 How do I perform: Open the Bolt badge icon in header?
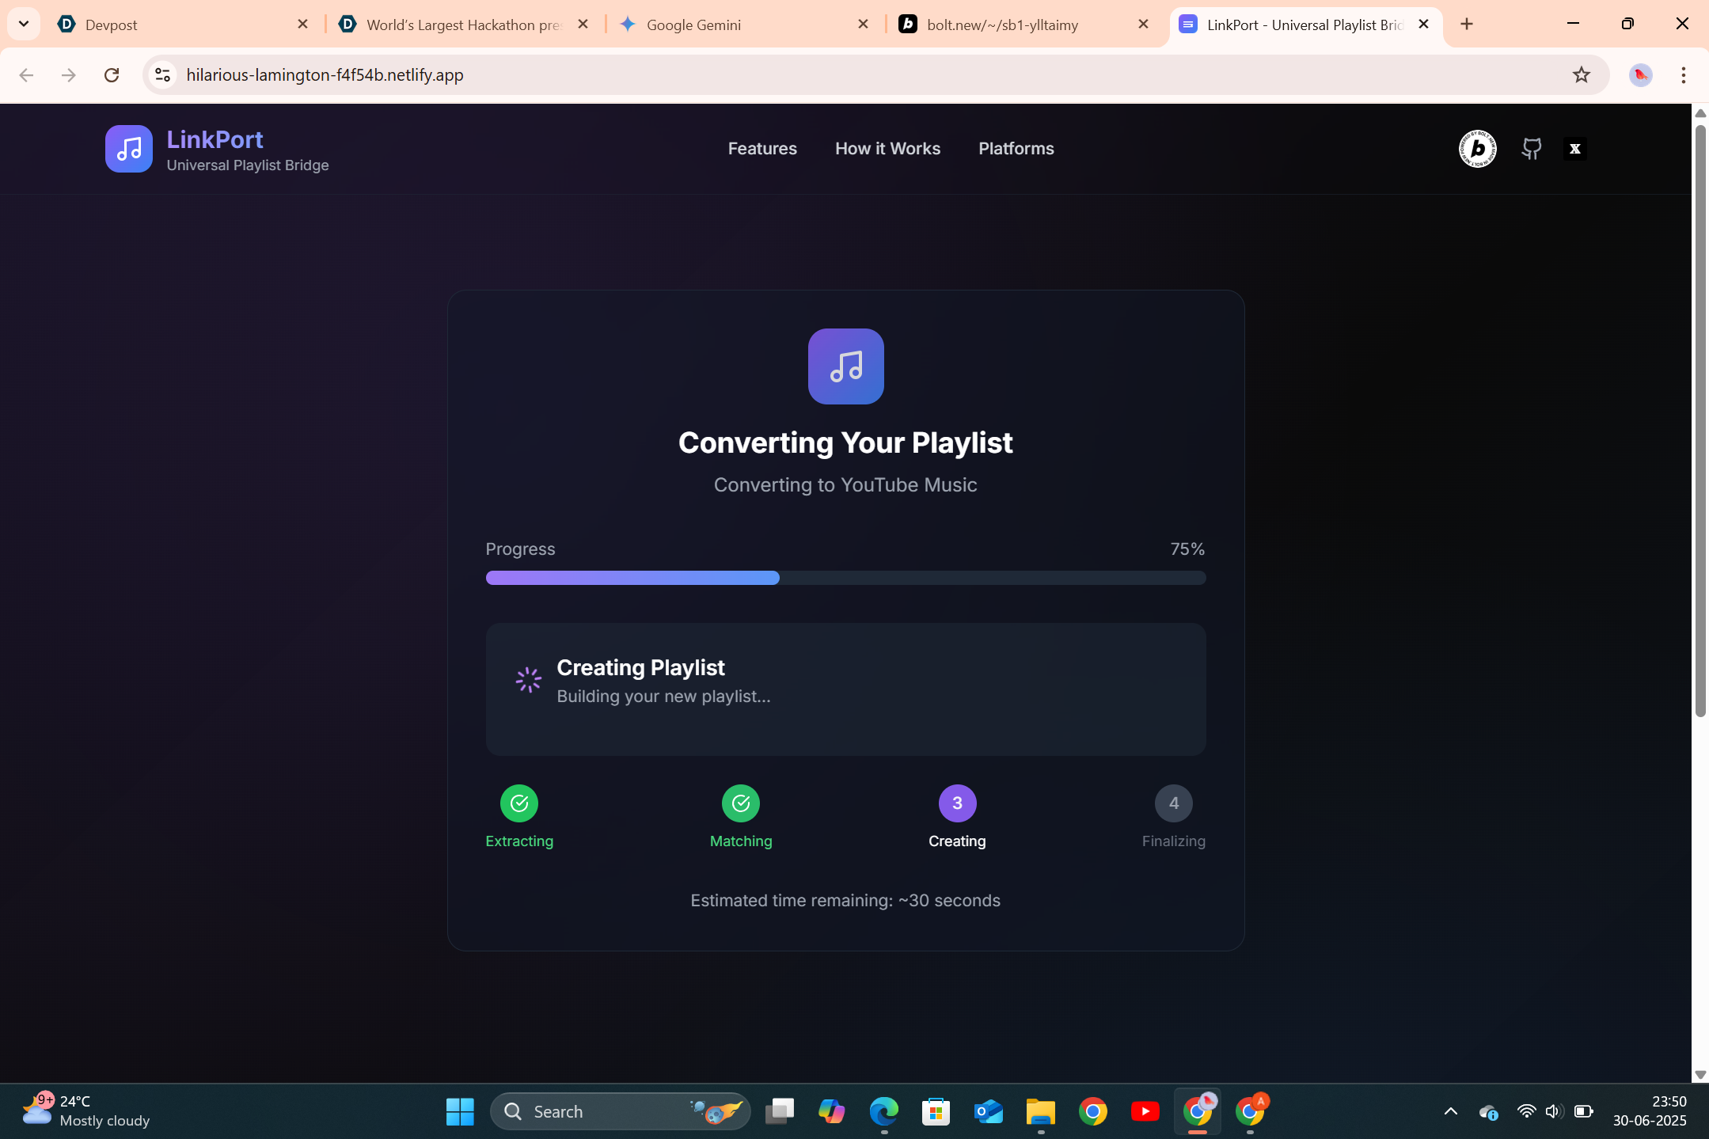(x=1477, y=149)
